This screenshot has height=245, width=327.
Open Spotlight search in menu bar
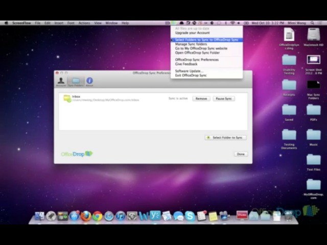click(x=322, y=23)
